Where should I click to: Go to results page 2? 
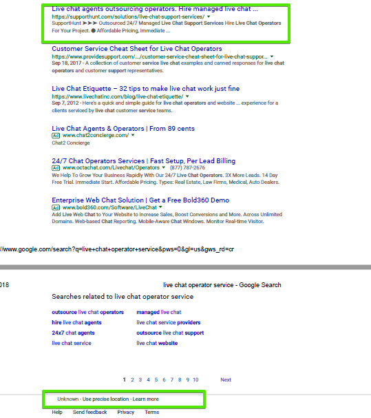132,380
